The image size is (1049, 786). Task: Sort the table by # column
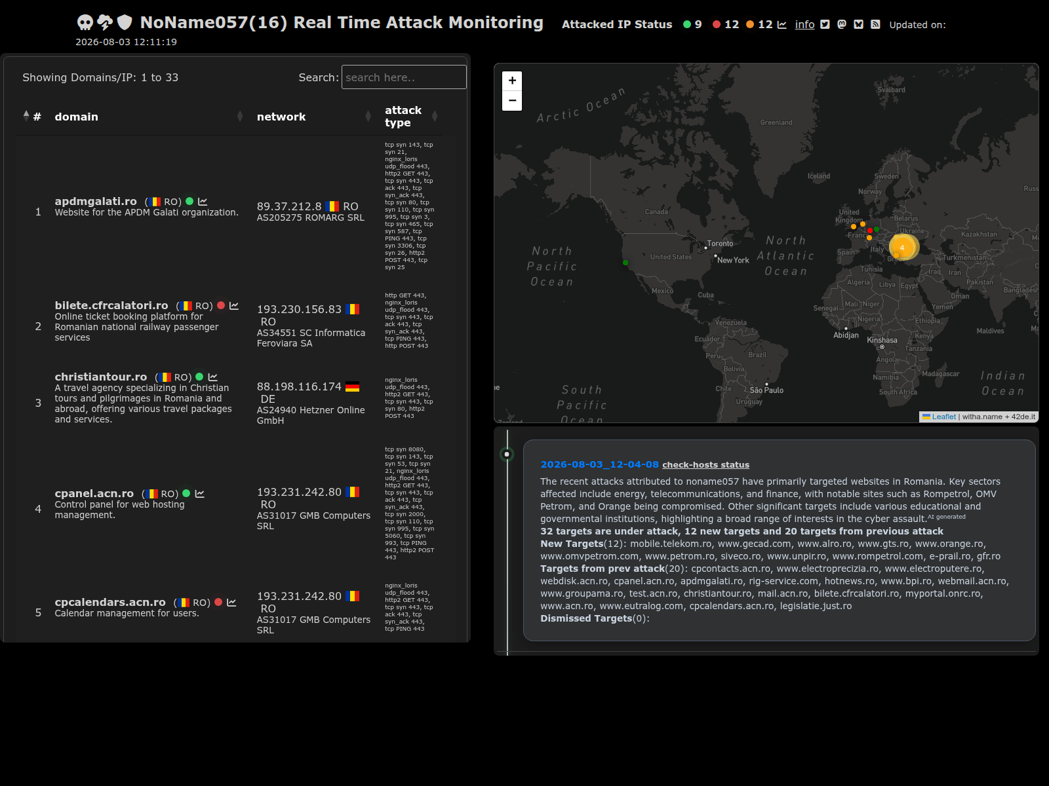(32, 117)
